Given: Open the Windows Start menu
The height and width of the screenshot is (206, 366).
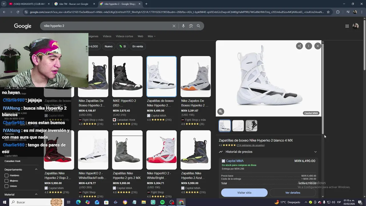Looking at the screenshot, I should pos(4,202).
